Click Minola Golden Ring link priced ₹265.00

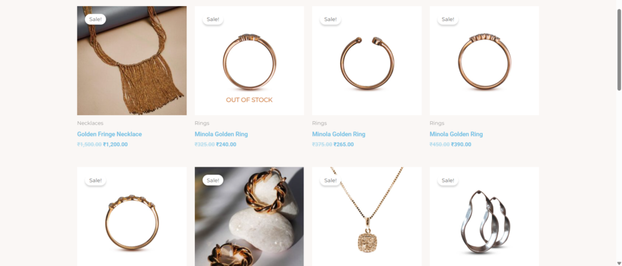(x=338, y=134)
